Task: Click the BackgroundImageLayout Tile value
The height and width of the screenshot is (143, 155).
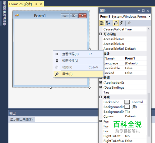Action: click(x=135, y=111)
